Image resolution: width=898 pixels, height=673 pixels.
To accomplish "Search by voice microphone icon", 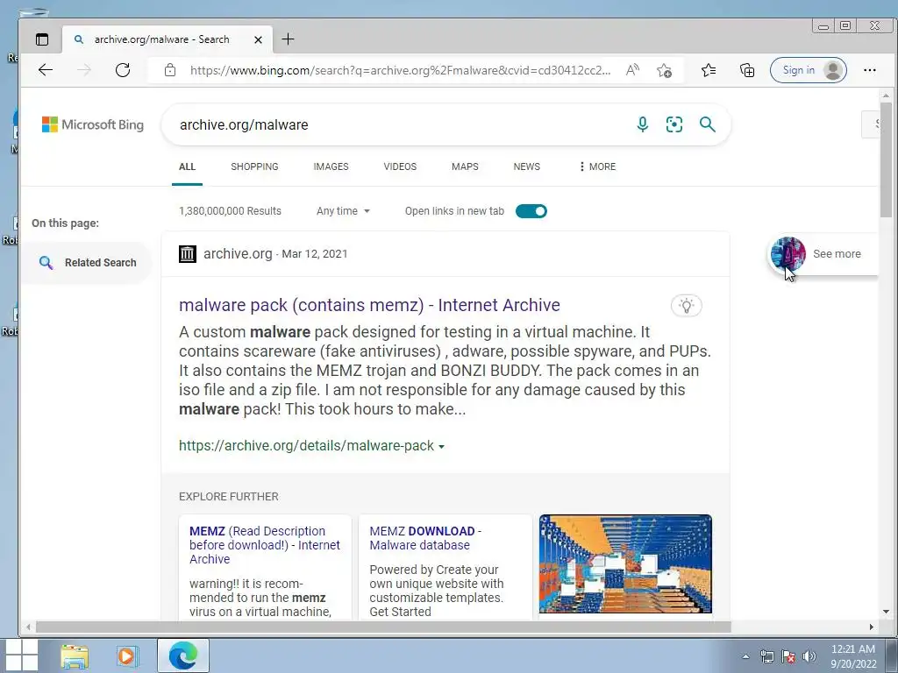I will tap(643, 124).
